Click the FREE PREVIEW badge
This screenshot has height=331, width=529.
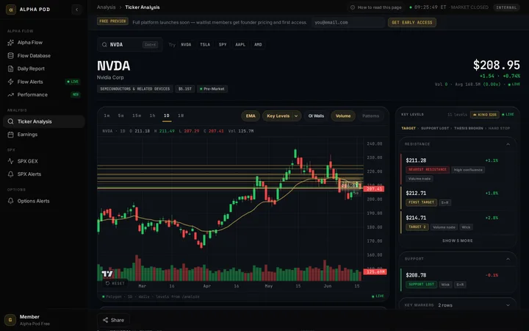112,21
